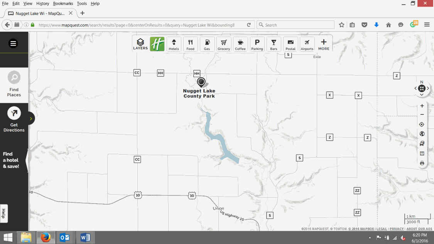Screen dimensions: 434x244
Task: Open Firefox downloads arrow
Action: coord(377,25)
